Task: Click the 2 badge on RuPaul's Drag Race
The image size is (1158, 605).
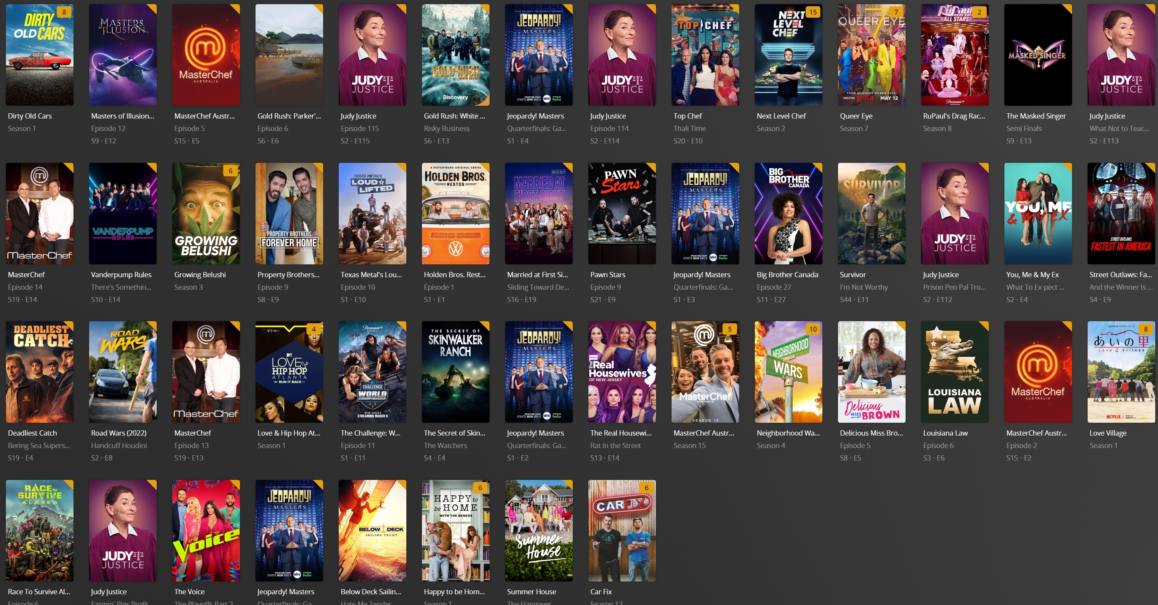Action: click(979, 12)
